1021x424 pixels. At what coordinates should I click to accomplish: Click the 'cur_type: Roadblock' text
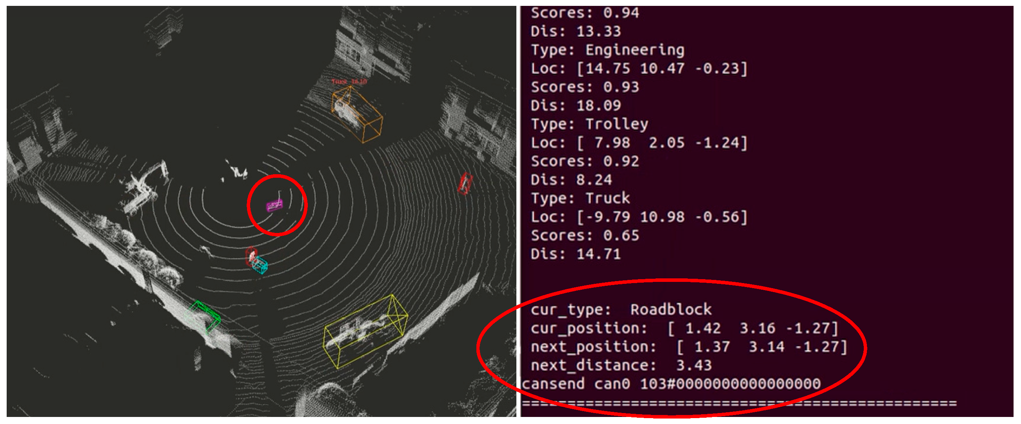pos(621,310)
